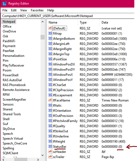This screenshot has width=137, height=161.
Task: Select the SQMClient key
Action: (10, 153)
